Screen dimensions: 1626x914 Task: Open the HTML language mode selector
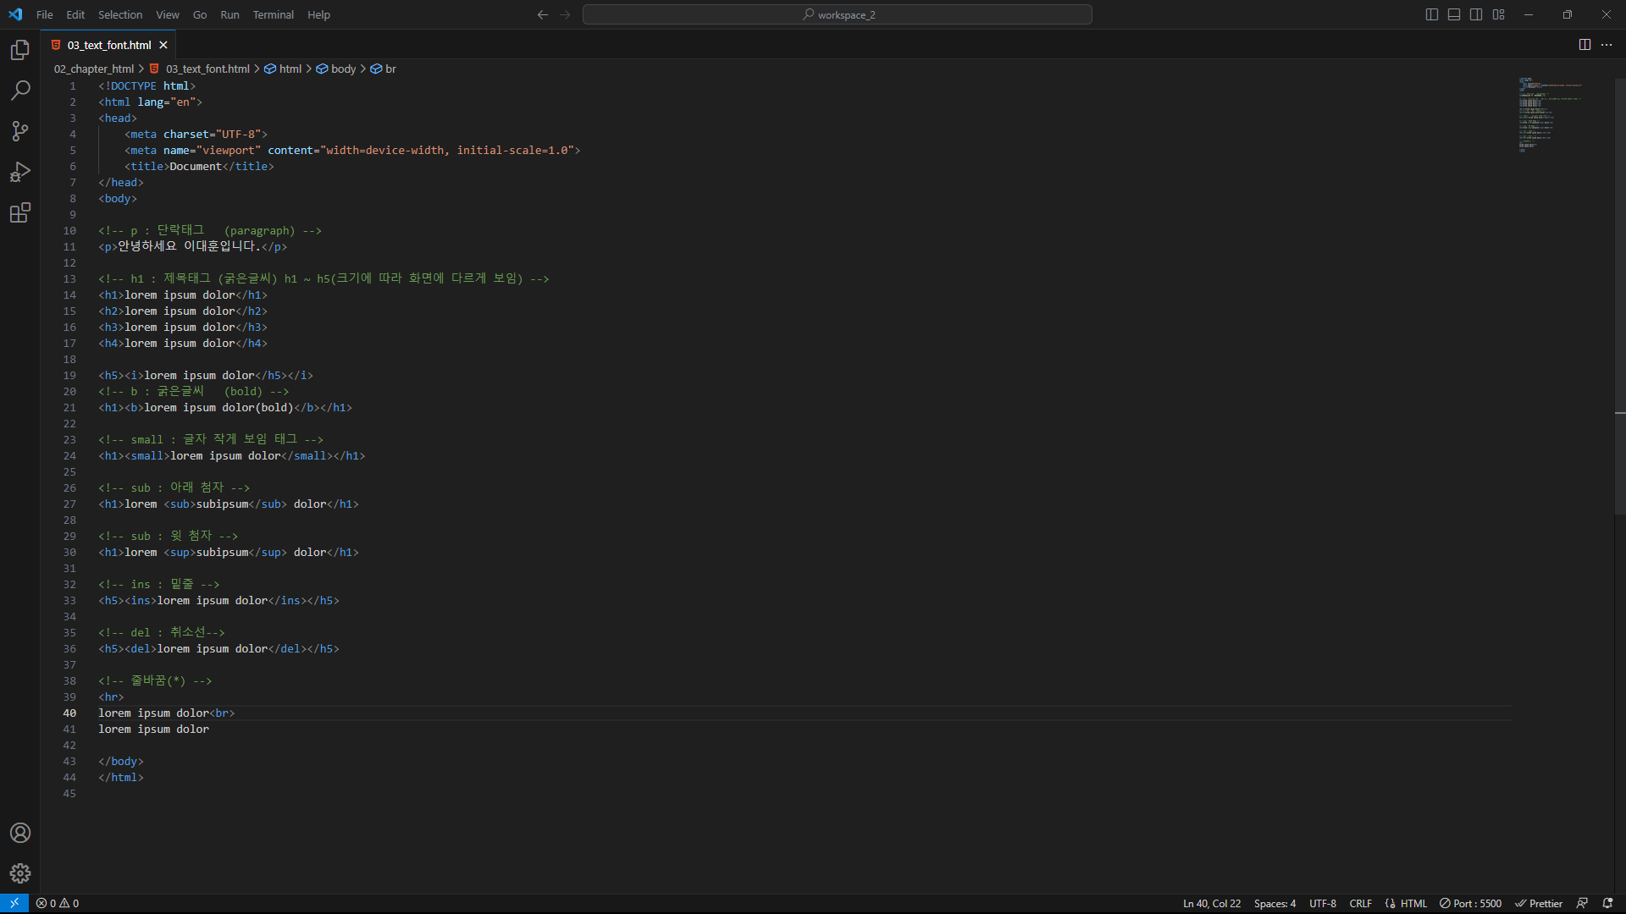1413,903
